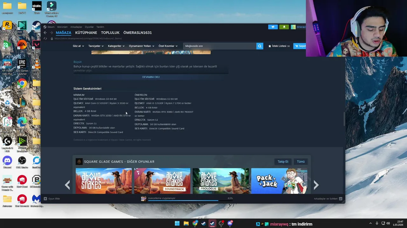Open Above Snakes Prologue thumbnail
This screenshot has width=407, height=228.
click(221, 181)
